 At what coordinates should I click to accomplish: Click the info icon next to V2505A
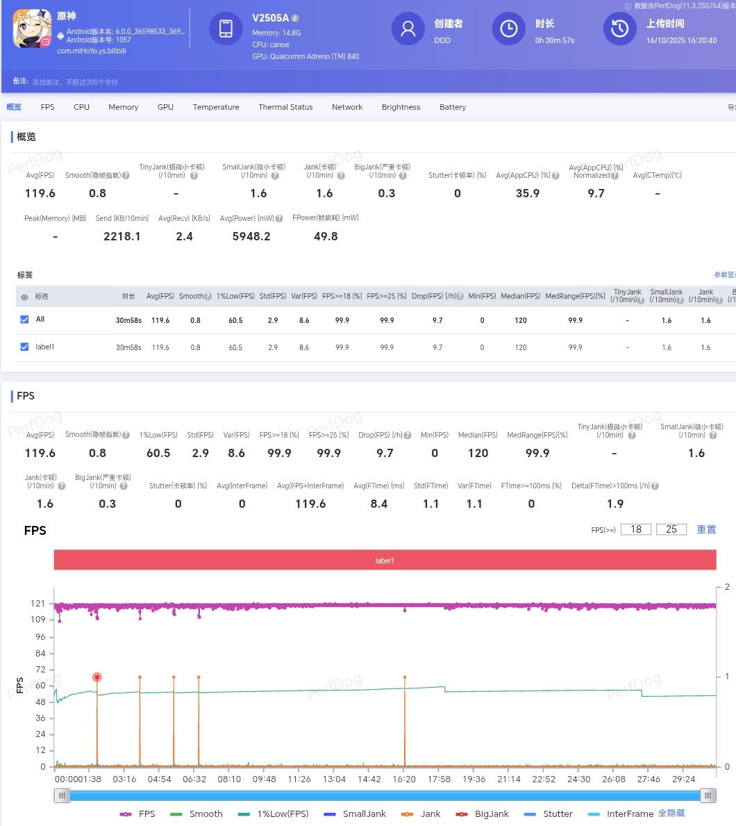[295, 18]
